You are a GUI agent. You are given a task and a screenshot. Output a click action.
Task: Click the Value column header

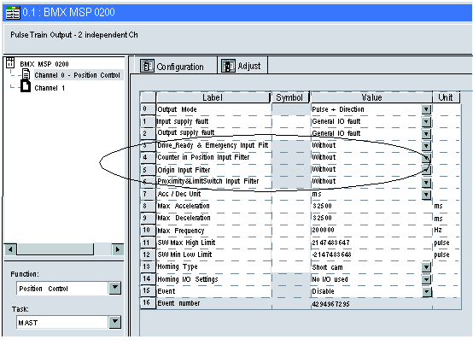click(371, 97)
